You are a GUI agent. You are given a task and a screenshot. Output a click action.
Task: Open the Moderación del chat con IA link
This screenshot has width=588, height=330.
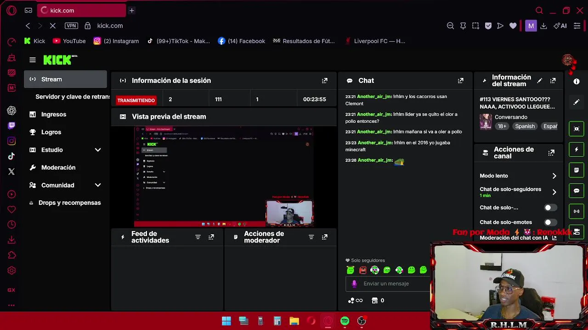point(518,238)
